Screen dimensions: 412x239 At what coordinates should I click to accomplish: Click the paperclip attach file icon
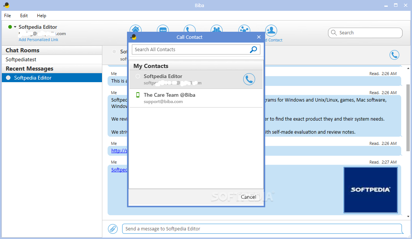coord(113,229)
